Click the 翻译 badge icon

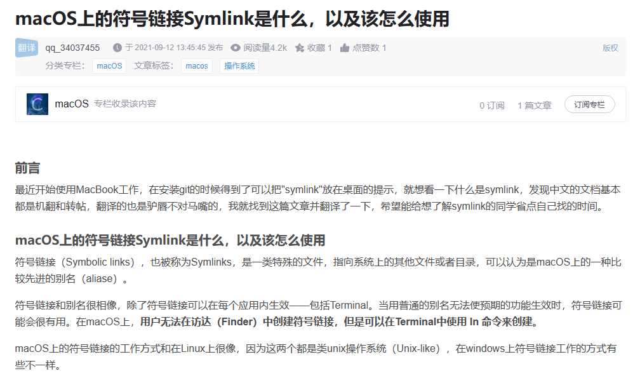tap(27, 48)
